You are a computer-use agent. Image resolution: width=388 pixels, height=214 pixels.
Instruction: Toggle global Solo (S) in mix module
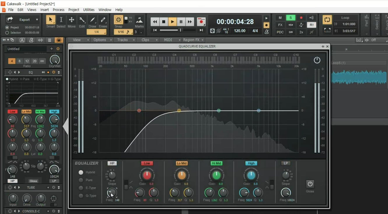[291, 18]
